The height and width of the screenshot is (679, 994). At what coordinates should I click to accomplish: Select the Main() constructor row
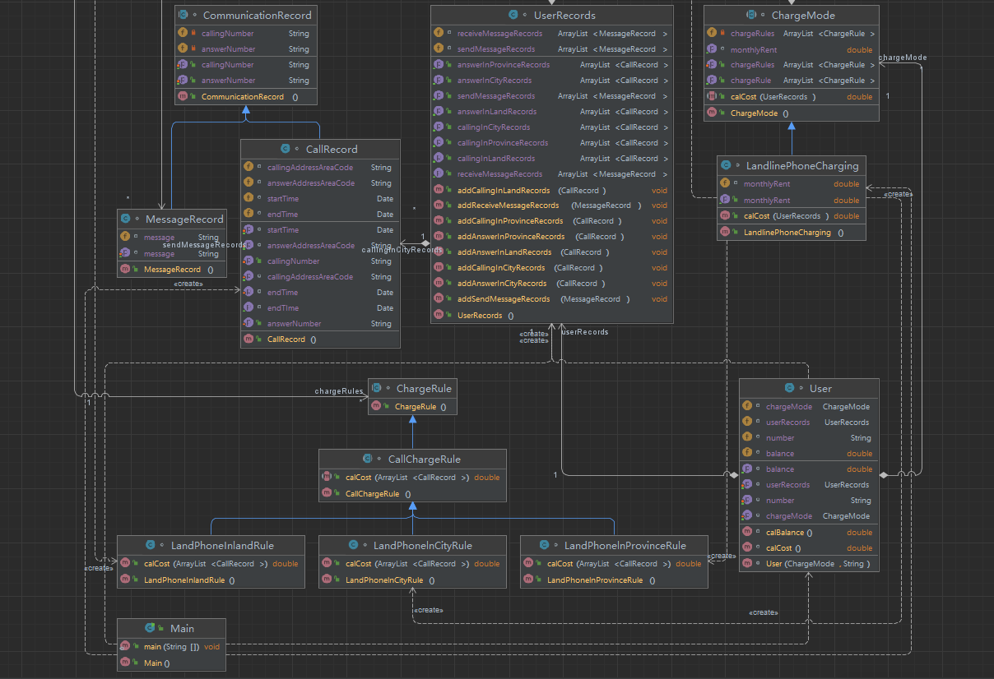(172, 663)
